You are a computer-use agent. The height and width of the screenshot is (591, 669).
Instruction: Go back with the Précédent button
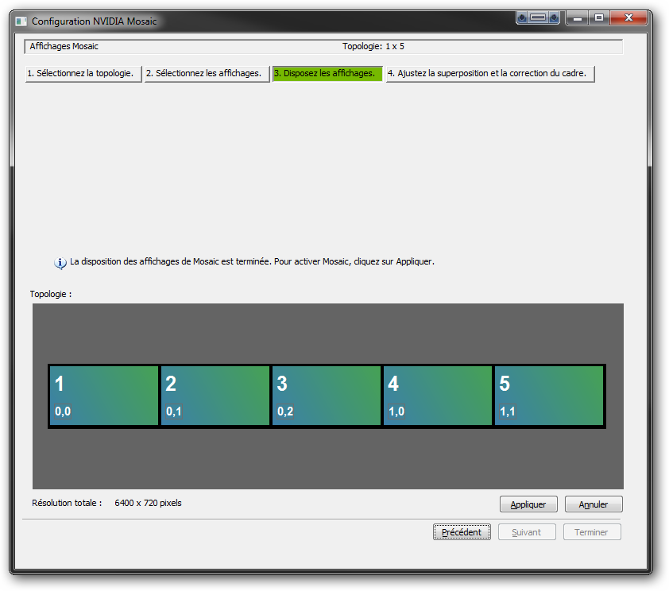click(x=462, y=532)
